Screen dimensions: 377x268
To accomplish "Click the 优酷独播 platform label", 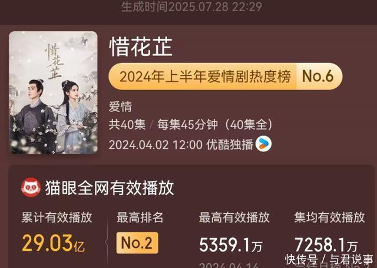I will pos(230,144).
